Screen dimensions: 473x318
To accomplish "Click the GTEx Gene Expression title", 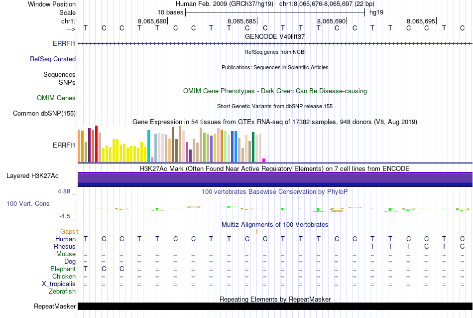I will pos(275,122).
